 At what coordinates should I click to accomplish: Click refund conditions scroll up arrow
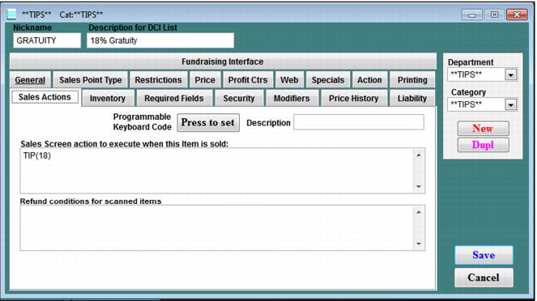click(419, 212)
